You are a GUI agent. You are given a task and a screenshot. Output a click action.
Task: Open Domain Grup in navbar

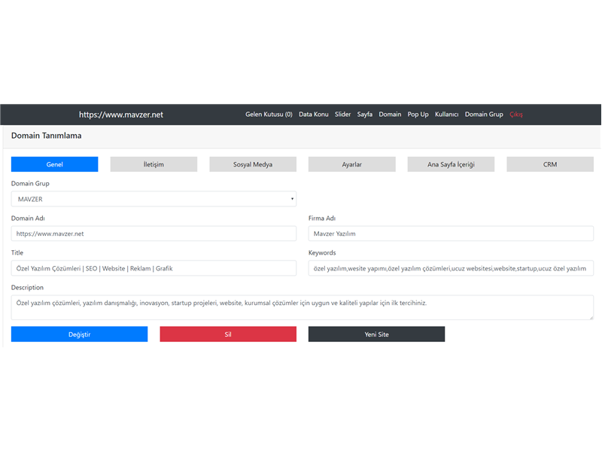coord(484,115)
